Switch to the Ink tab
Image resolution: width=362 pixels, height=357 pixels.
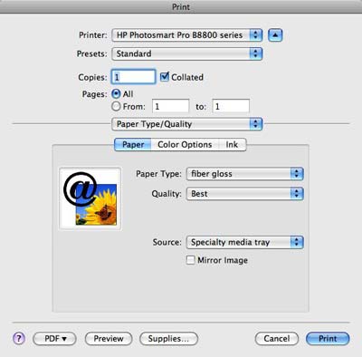click(x=232, y=145)
